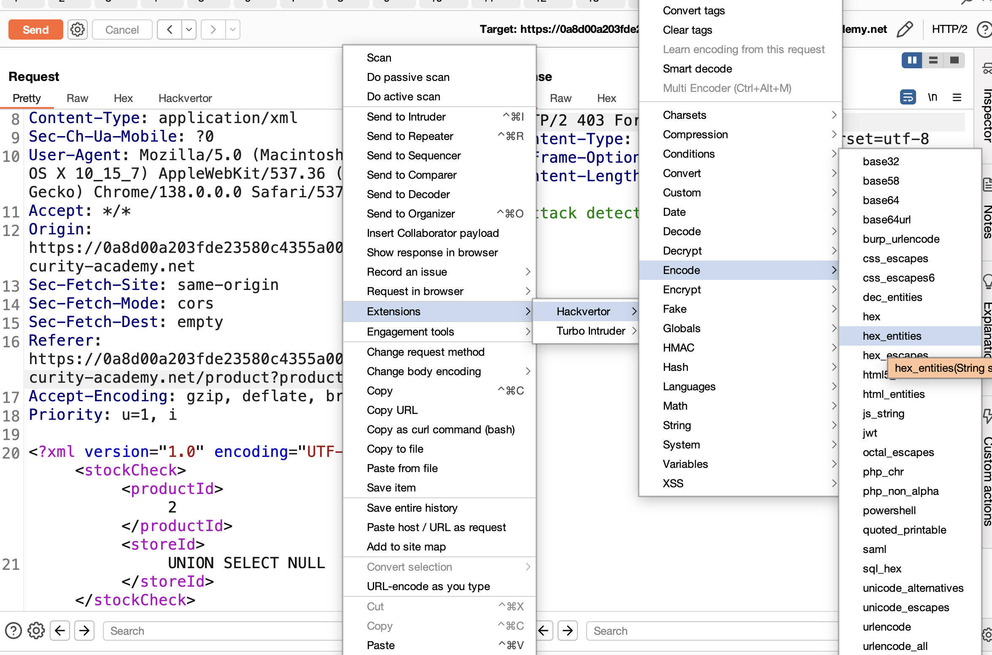Toggle word wrap icon in response panel
The image size is (992, 655).
tap(908, 97)
